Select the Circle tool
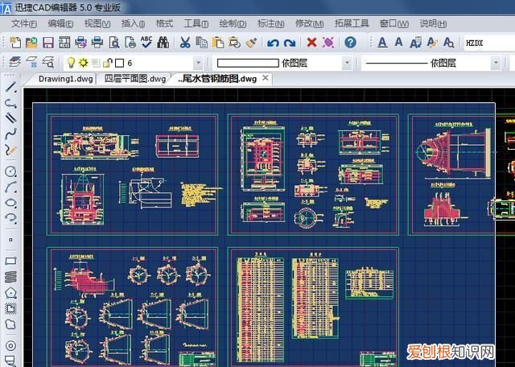 pos(10,171)
